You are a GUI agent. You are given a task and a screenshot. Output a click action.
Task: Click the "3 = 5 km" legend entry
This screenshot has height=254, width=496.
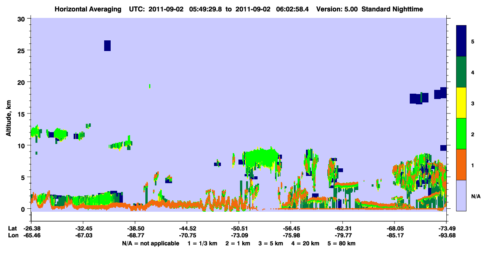click(x=271, y=243)
